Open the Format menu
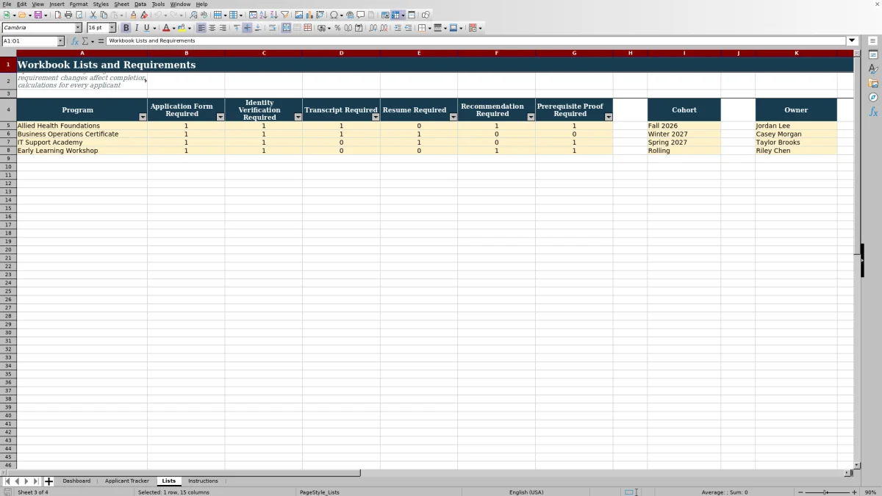Viewport: 882px width, 496px height. click(79, 4)
